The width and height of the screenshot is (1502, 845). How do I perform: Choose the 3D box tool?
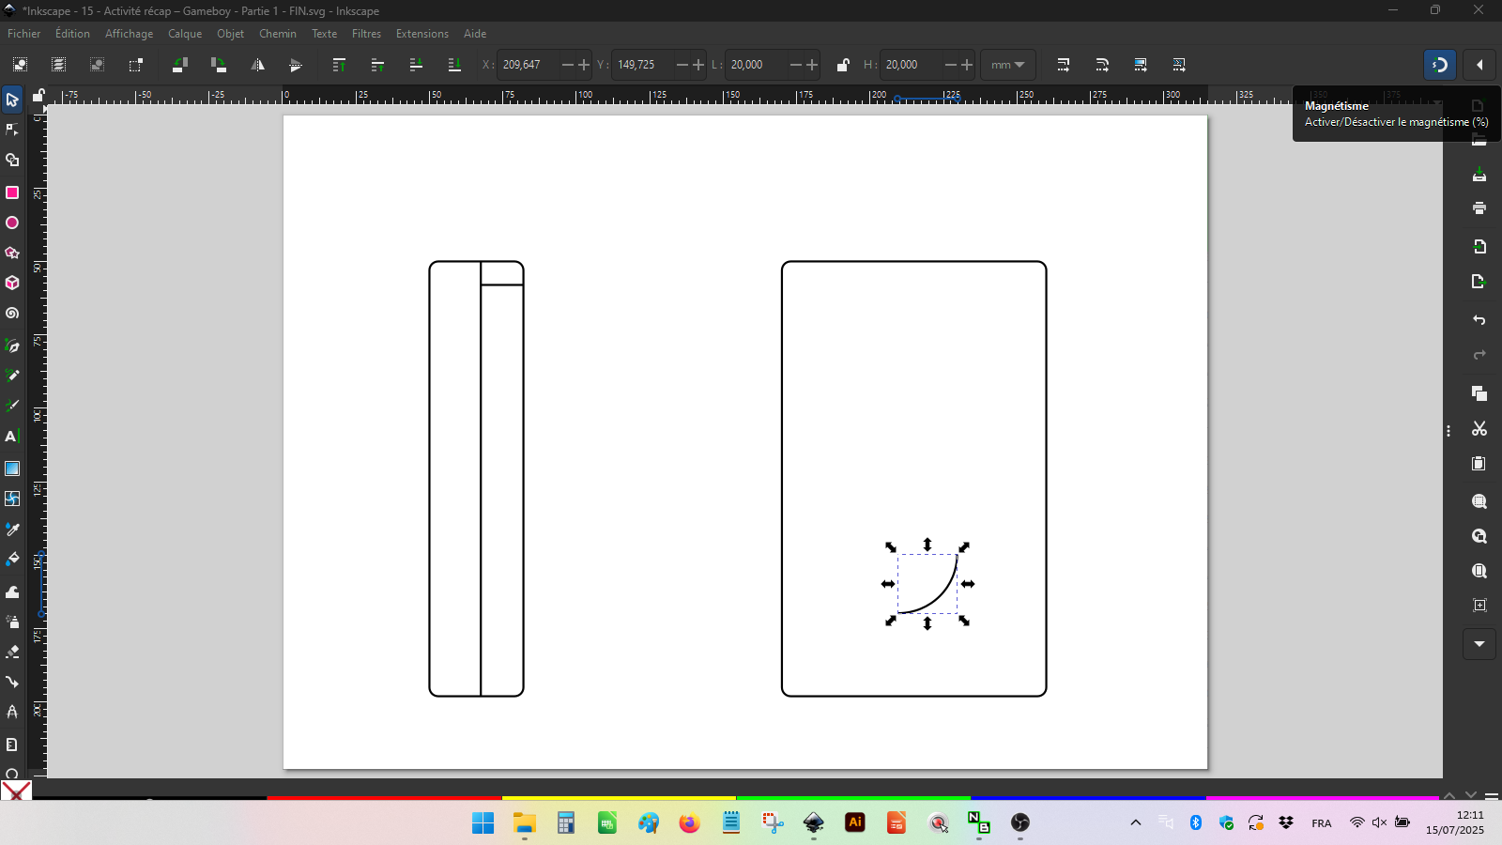(12, 283)
